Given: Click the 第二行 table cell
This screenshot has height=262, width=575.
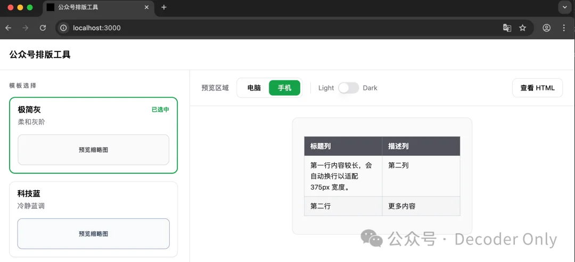Looking at the screenshot, I should (343, 206).
